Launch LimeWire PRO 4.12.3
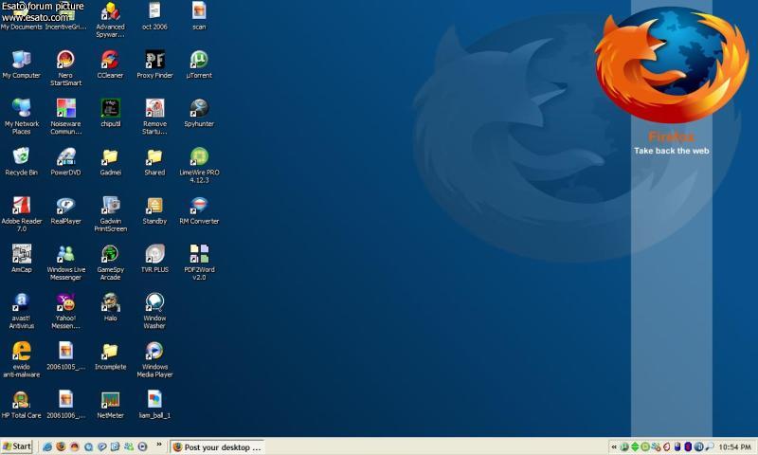The height and width of the screenshot is (455, 758). pos(199,165)
